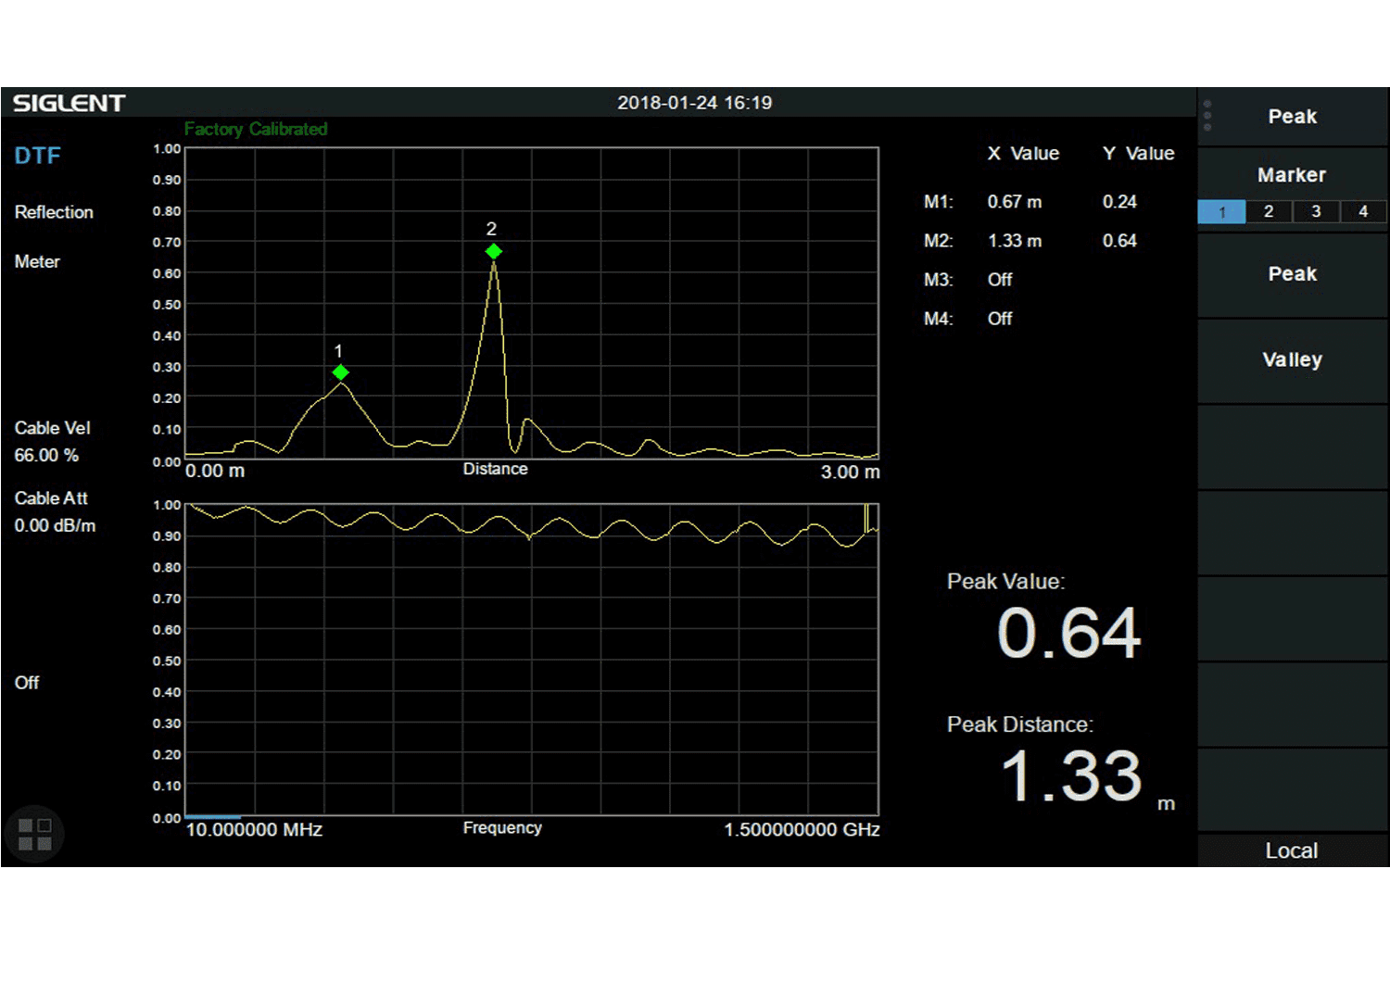Click the three-dot handle beside Peak header
The height and width of the screenshot is (982, 1390).
[x=1207, y=116]
